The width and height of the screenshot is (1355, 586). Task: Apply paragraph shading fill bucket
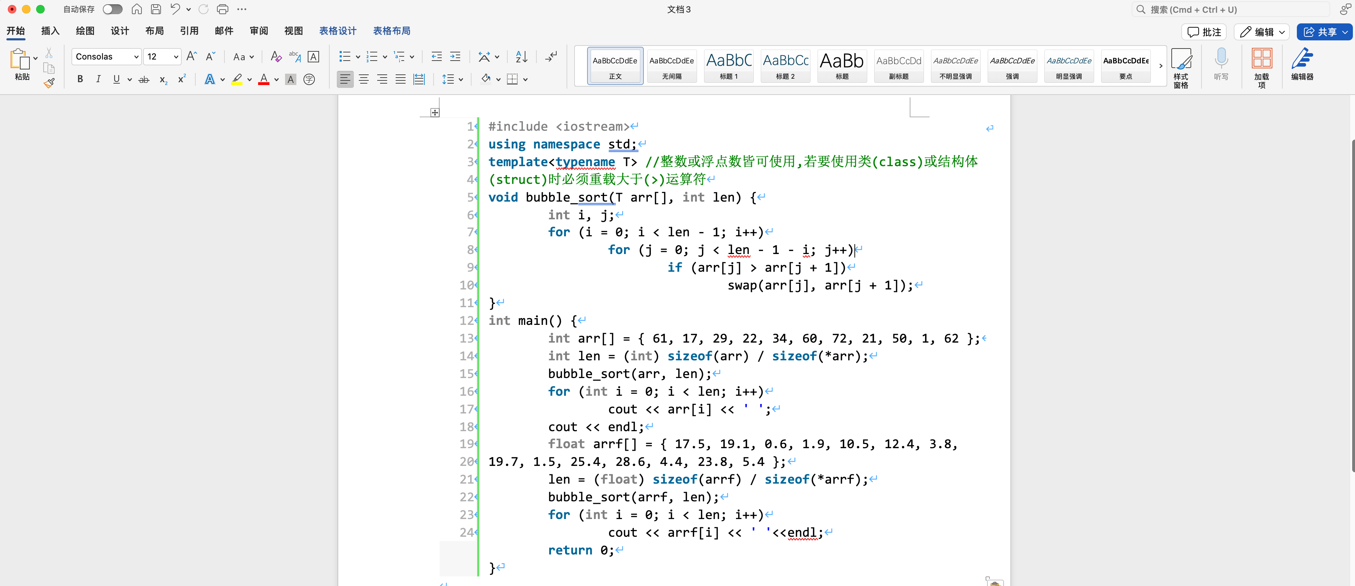click(485, 79)
